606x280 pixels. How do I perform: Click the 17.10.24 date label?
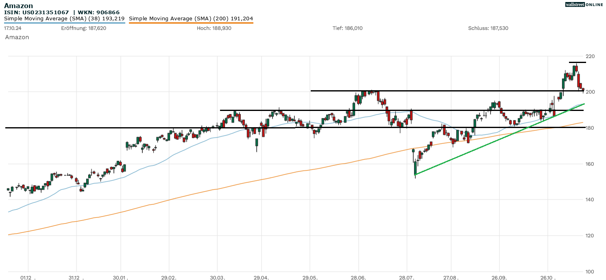pyautogui.click(x=12, y=28)
